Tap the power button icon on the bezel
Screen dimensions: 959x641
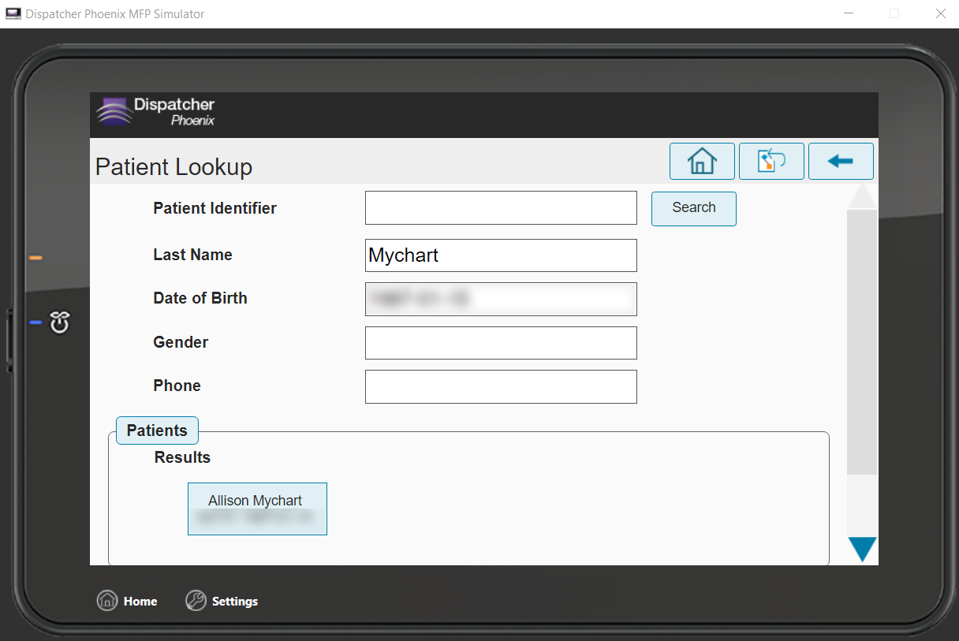coord(61,322)
